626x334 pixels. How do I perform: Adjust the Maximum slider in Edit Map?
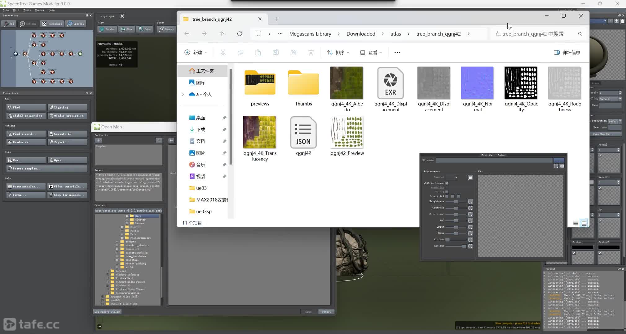tap(456, 246)
